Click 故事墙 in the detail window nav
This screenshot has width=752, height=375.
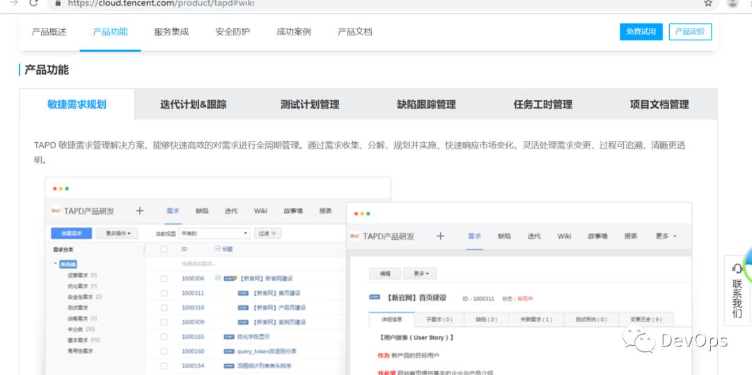[x=597, y=236]
